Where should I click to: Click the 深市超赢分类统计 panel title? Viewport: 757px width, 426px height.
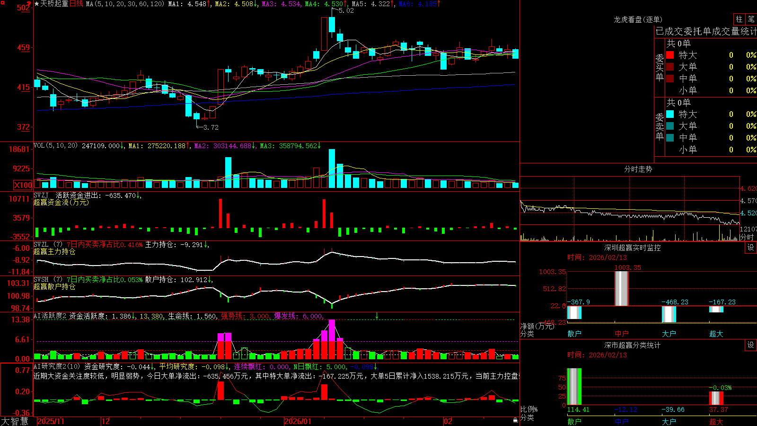pyautogui.click(x=633, y=345)
